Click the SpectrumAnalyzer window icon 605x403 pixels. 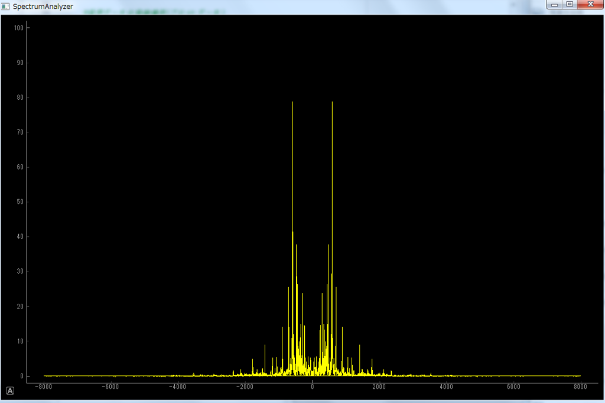point(5,6)
